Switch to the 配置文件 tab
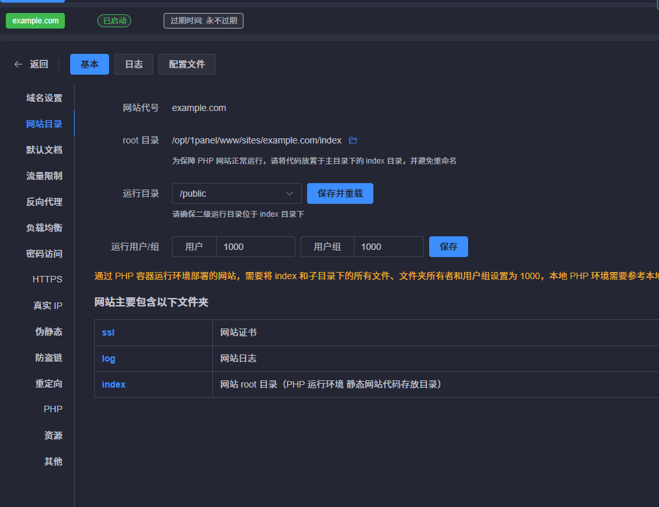The image size is (659, 507). (186, 64)
